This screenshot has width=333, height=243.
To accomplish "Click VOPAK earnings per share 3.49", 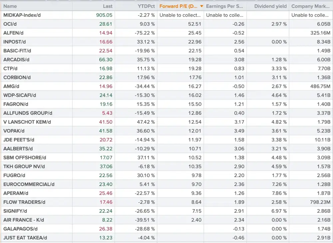I will point(239,131).
